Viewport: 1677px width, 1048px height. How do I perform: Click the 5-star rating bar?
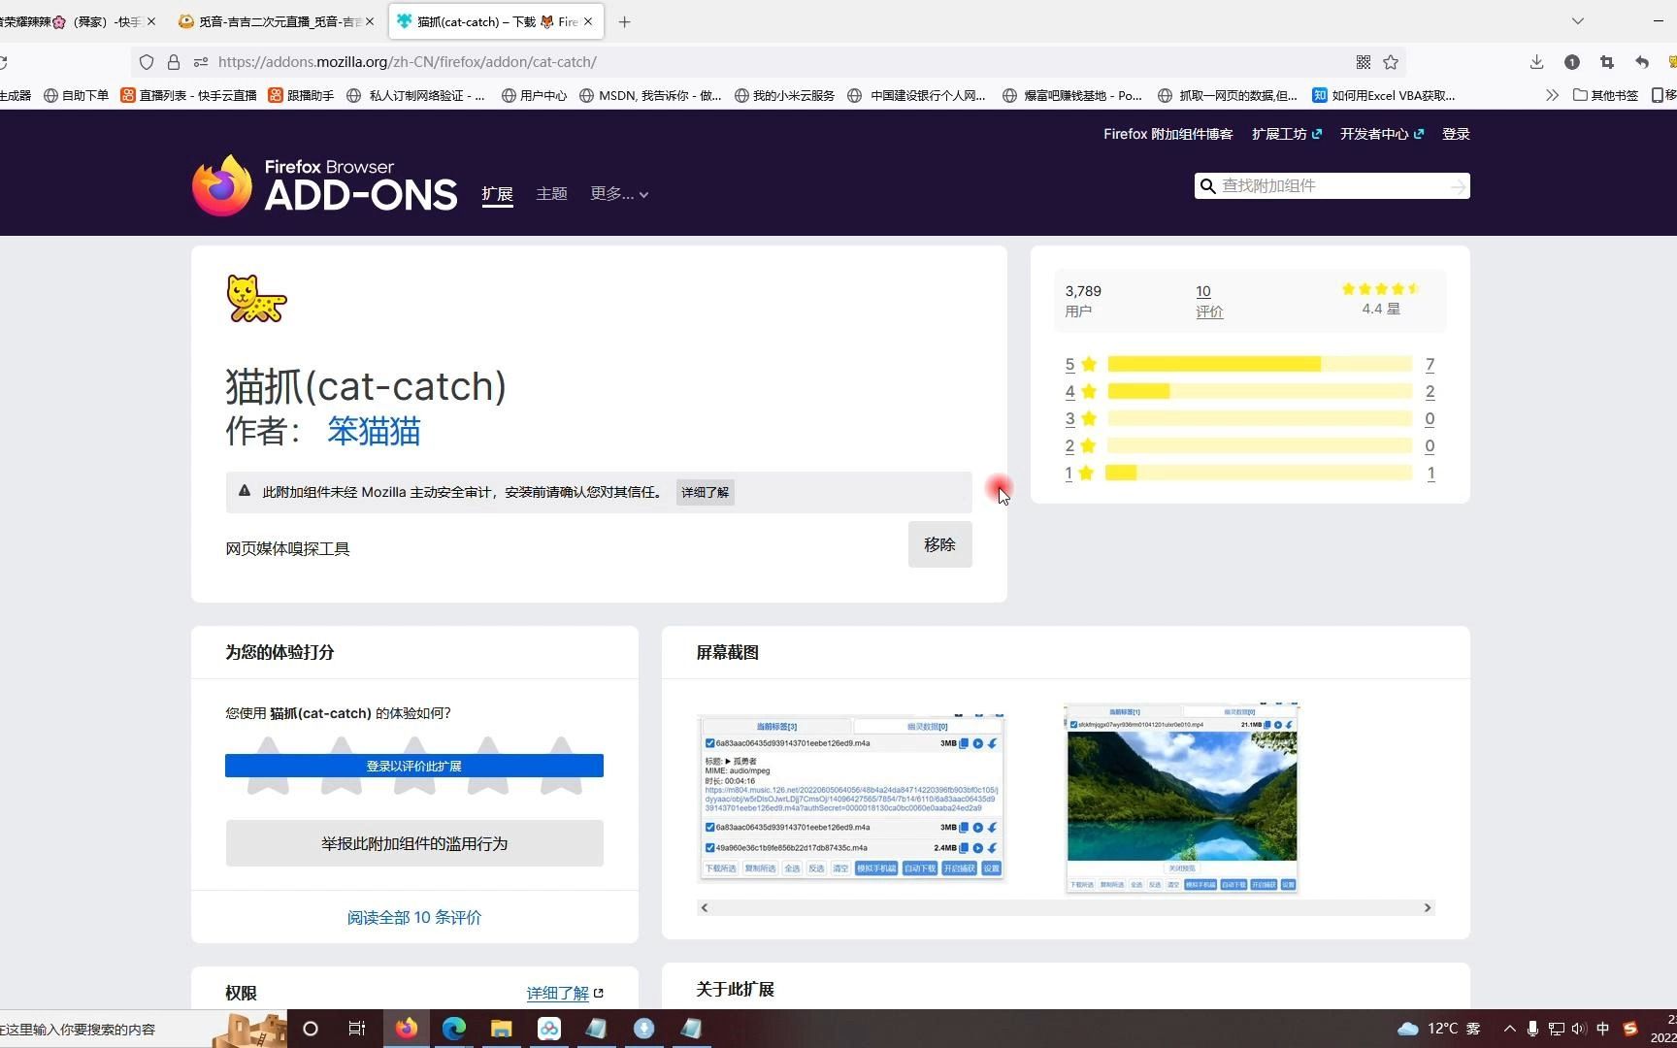pyautogui.click(x=1260, y=364)
